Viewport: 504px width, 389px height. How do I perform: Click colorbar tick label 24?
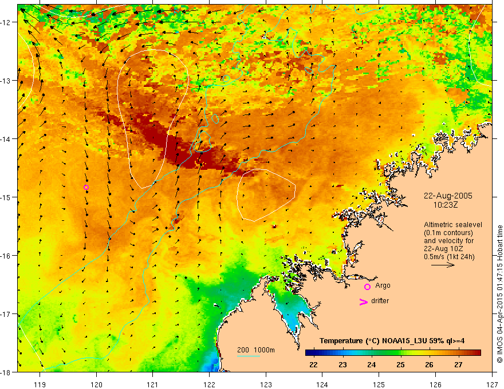click(372, 364)
